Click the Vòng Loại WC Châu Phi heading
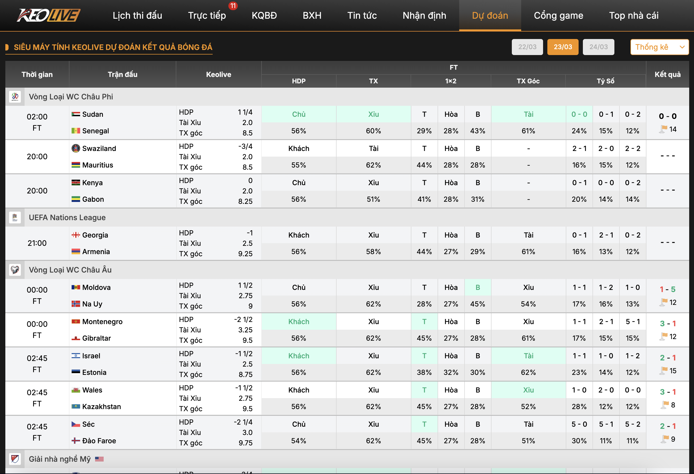 (71, 97)
